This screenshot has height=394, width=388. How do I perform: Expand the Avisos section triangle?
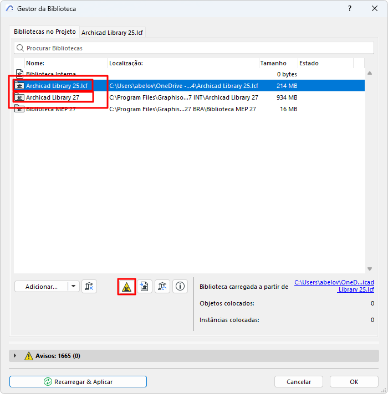[x=15, y=356]
